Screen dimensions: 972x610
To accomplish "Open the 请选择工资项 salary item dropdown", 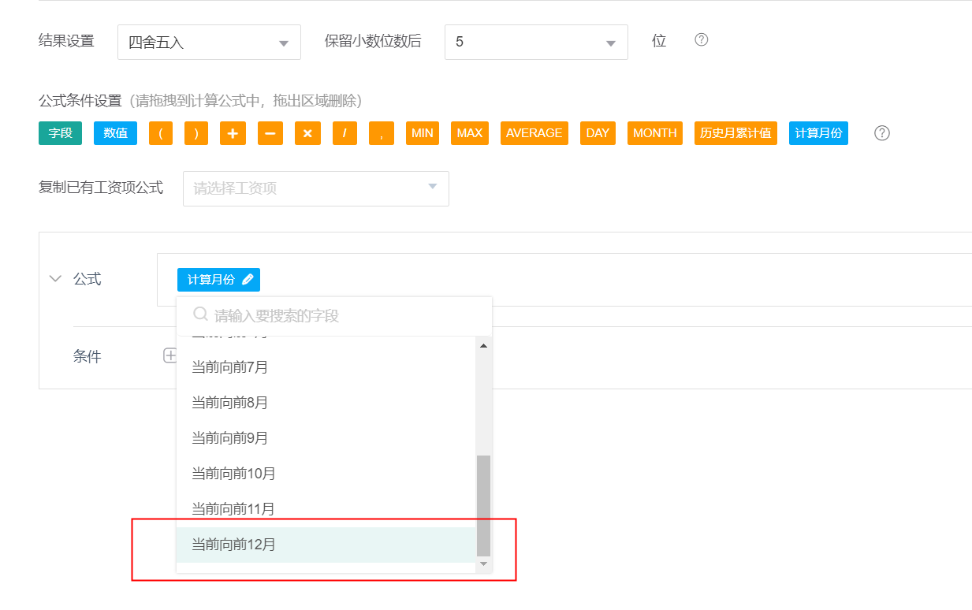I will (x=315, y=188).
